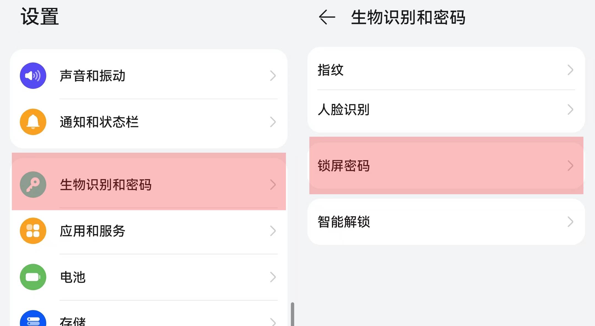Open 通知和状态栏 settings

[99, 122]
